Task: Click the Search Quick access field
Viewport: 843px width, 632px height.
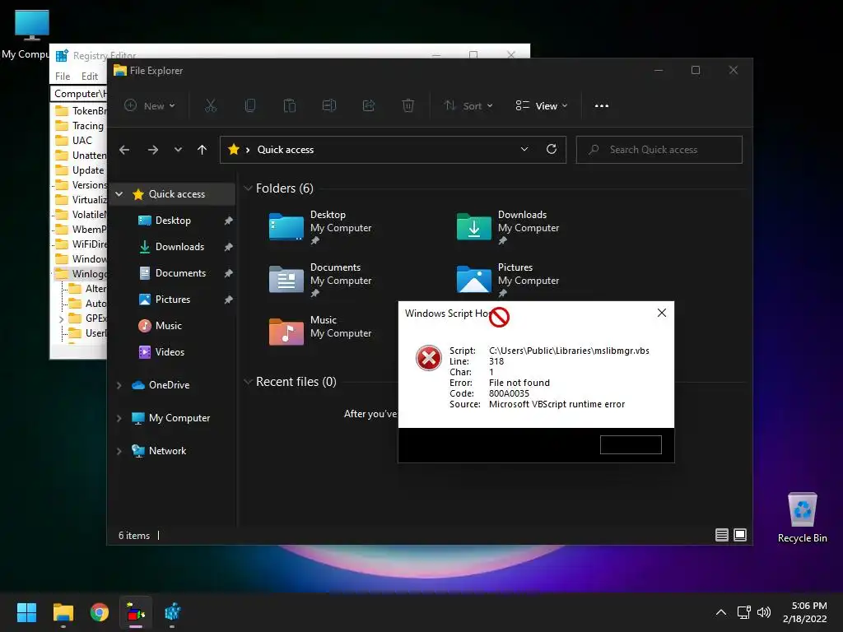Action: (x=659, y=150)
